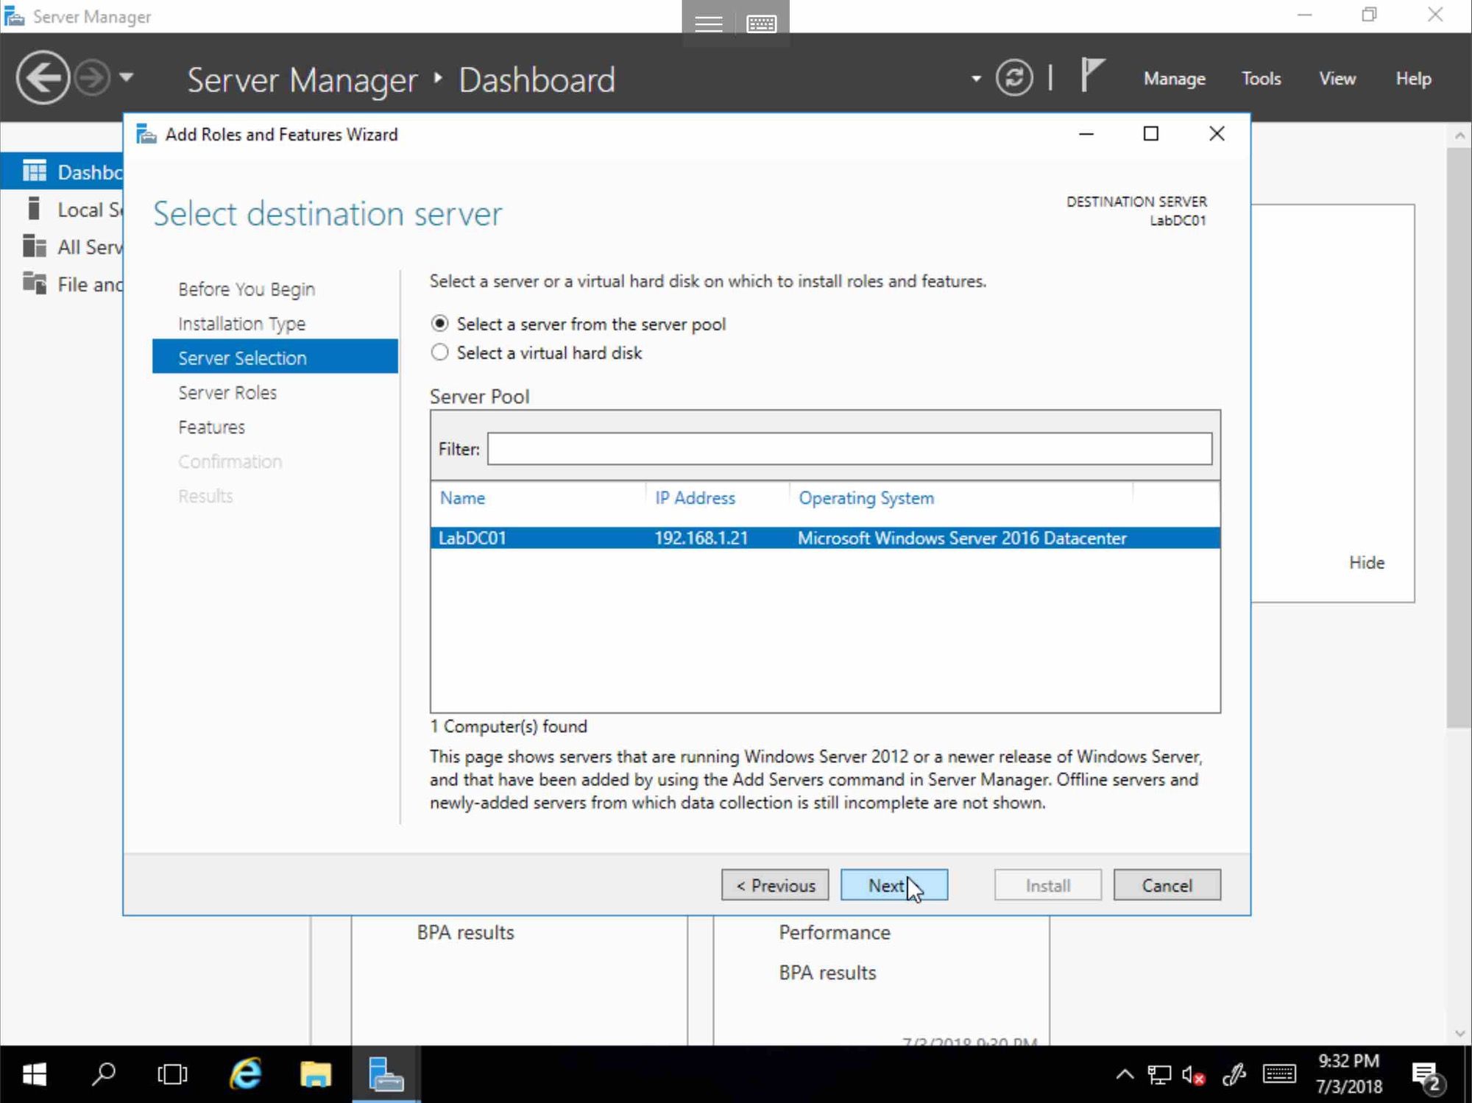Screen dimensions: 1472x1103
Task: Go to Features wizard step
Action: tap(211, 427)
